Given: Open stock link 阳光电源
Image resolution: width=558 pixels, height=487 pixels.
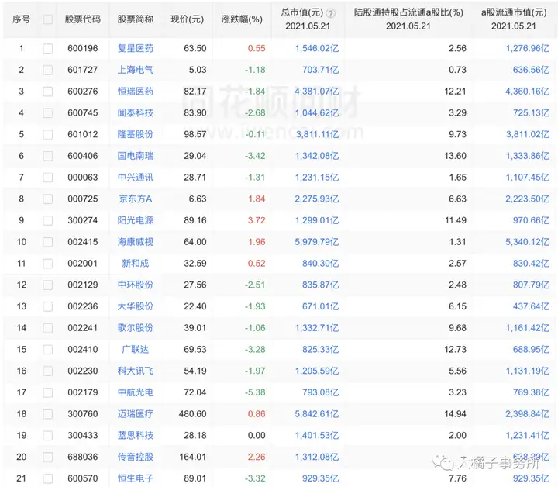Looking at the screenshot, I should (135, 220).
